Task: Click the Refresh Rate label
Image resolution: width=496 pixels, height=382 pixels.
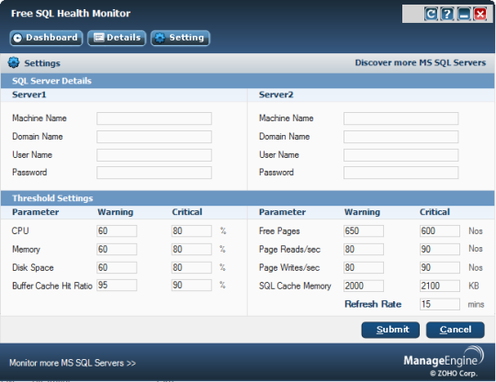Action: 373,304
